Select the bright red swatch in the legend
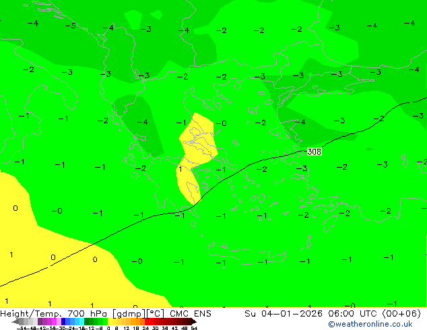 (x=147, y=321)
